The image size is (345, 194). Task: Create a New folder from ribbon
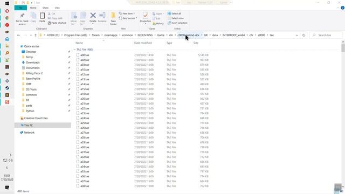pyautogui.click(x=113, y=19)
